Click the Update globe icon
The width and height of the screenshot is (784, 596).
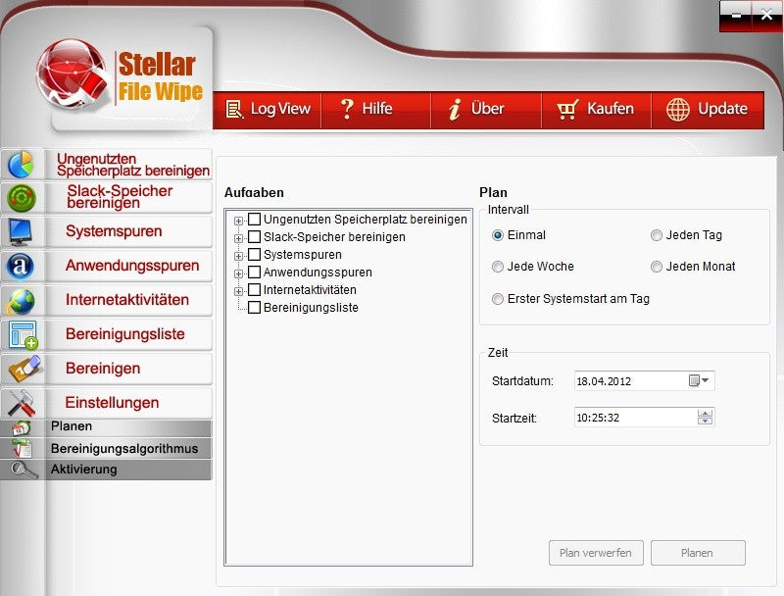[x=678, y=109]
